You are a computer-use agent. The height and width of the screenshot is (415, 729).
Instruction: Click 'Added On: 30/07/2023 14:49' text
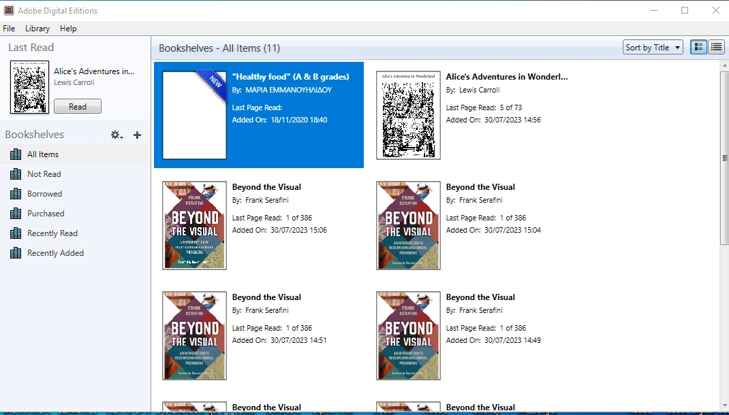click(493, 340)
